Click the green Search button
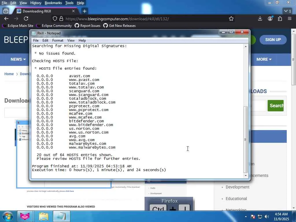The height and width of the screenshot is (222, 296). click(x=275, y=106)
